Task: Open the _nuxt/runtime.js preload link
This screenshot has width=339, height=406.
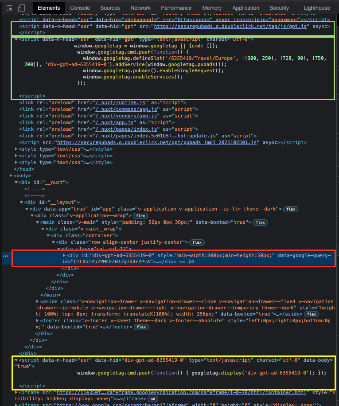Action: tap(121, 103)
